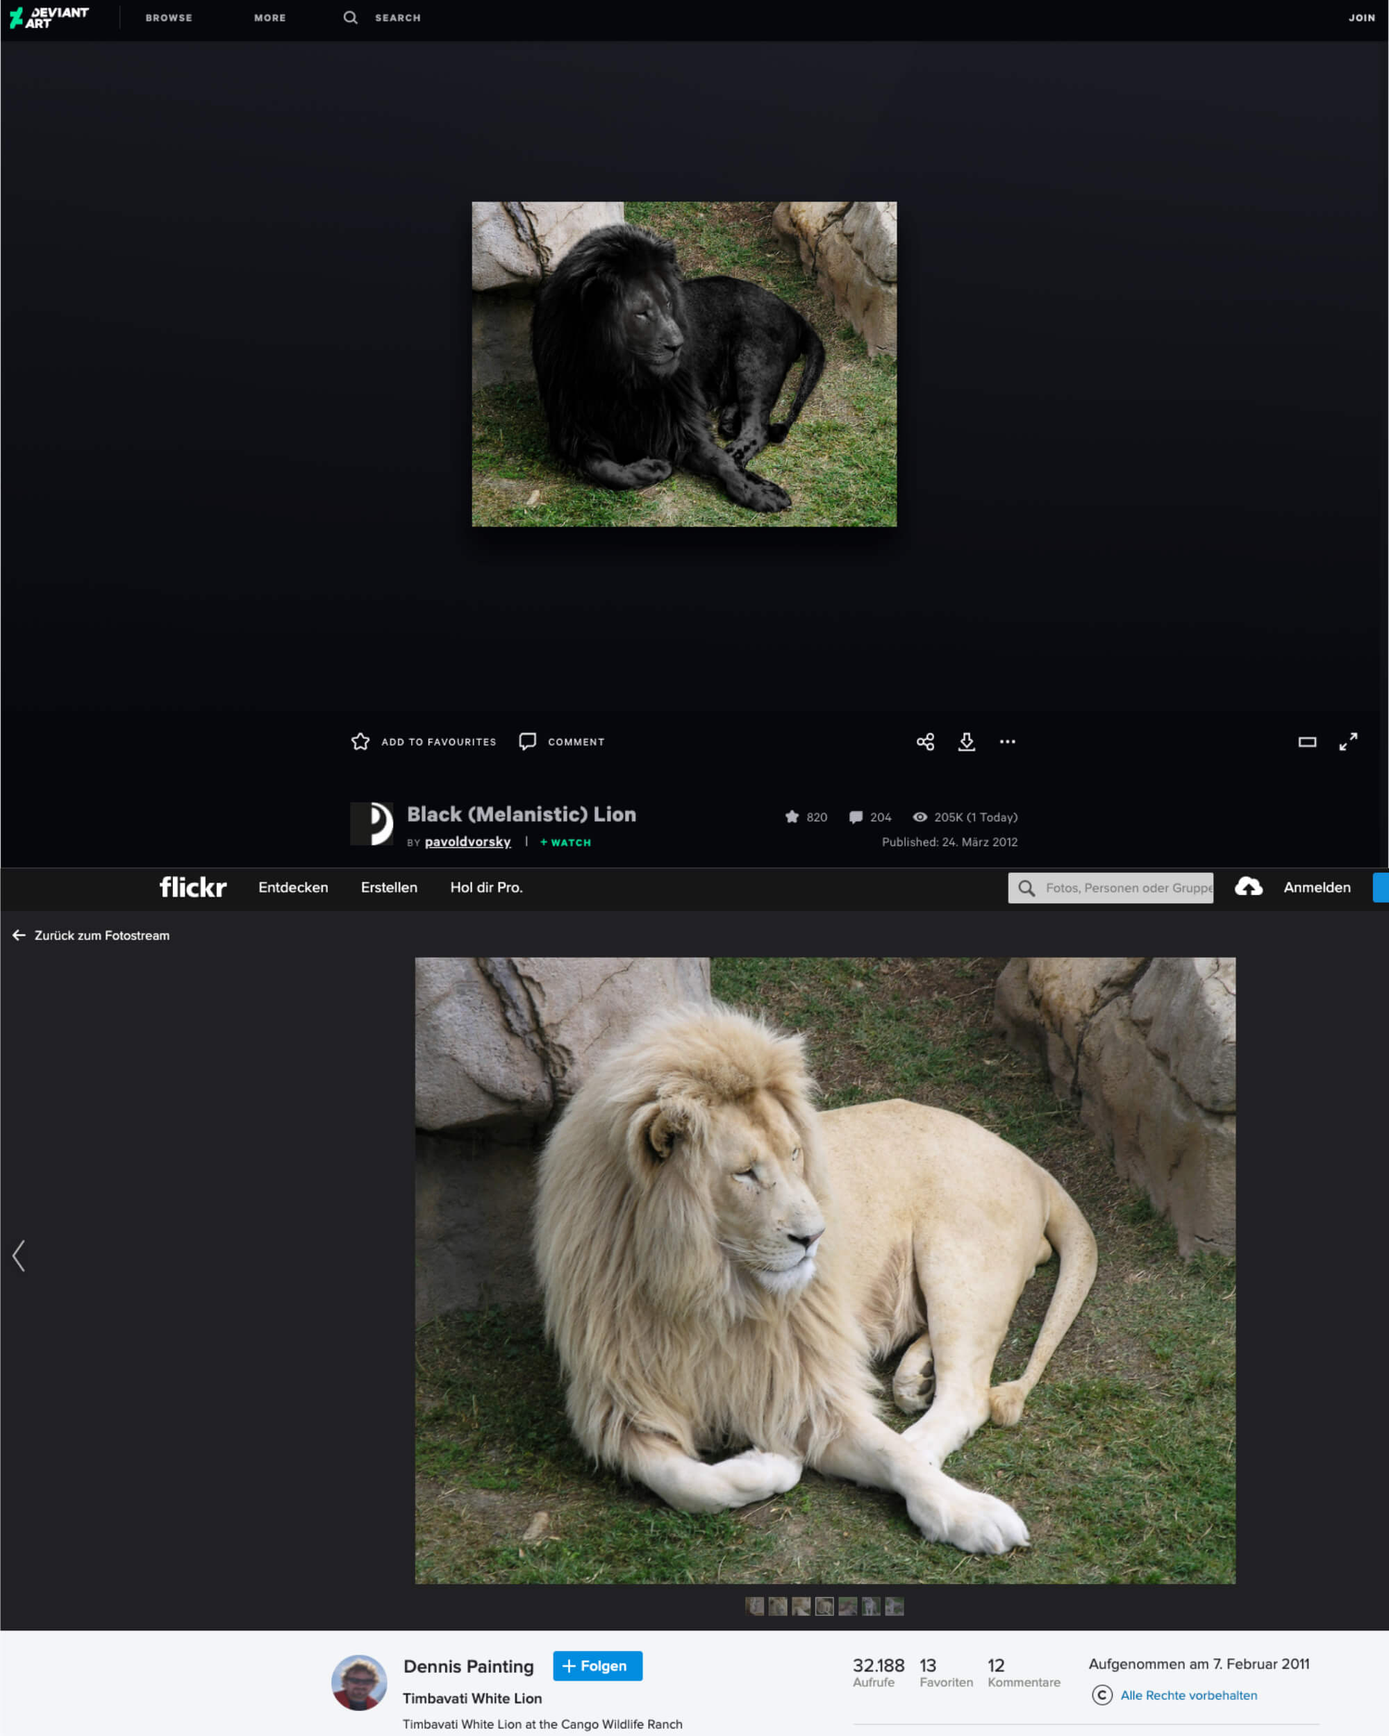Click the Black (Melanistic) Lion title
The image size is (1389, 1736).
[521, 814]
